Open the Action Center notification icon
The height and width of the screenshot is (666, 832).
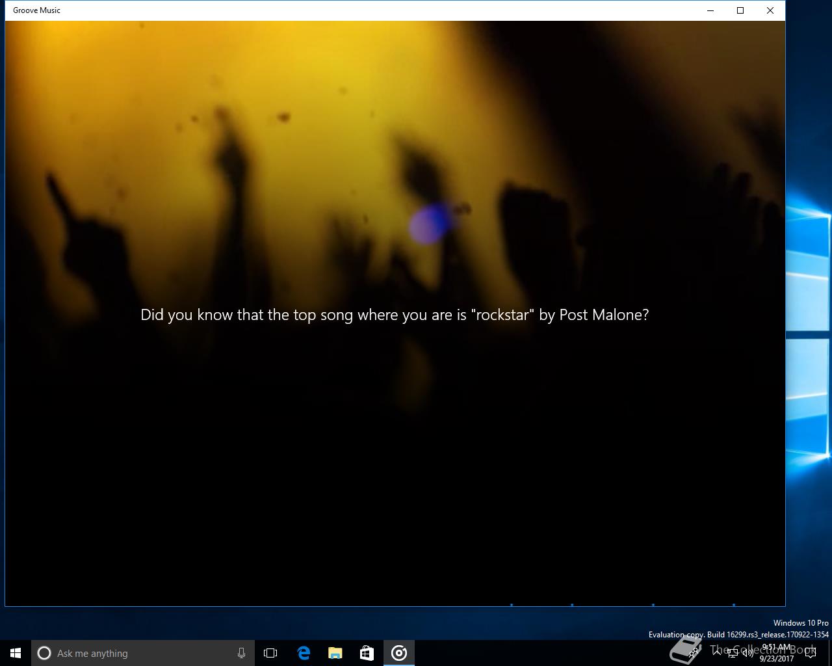tap(811, 653)
